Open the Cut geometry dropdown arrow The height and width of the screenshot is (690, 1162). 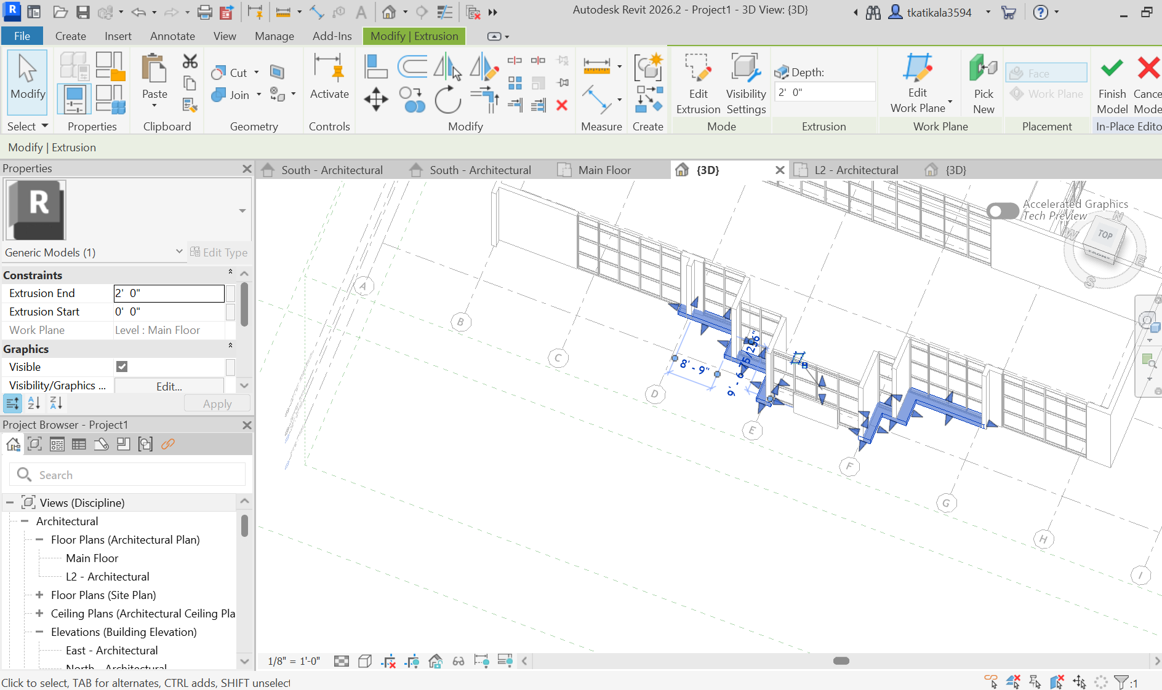coord(257,73)
